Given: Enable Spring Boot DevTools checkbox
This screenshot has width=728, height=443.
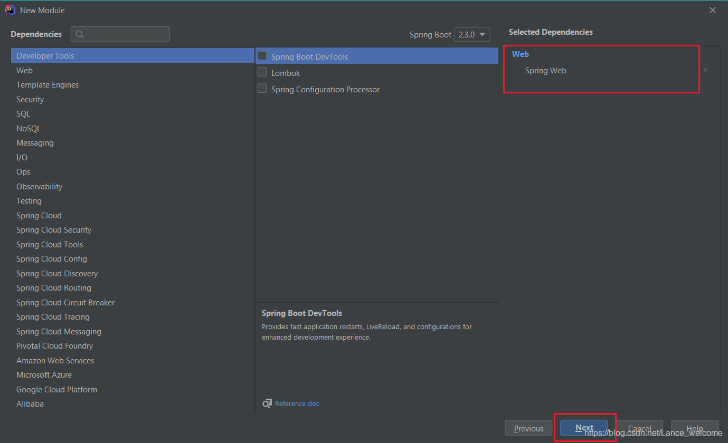Looking at the screenshot, I should [x=262, y=56].
